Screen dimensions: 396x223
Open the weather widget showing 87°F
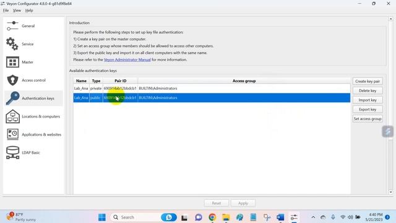pyautogui.click(x=22, y=217)
